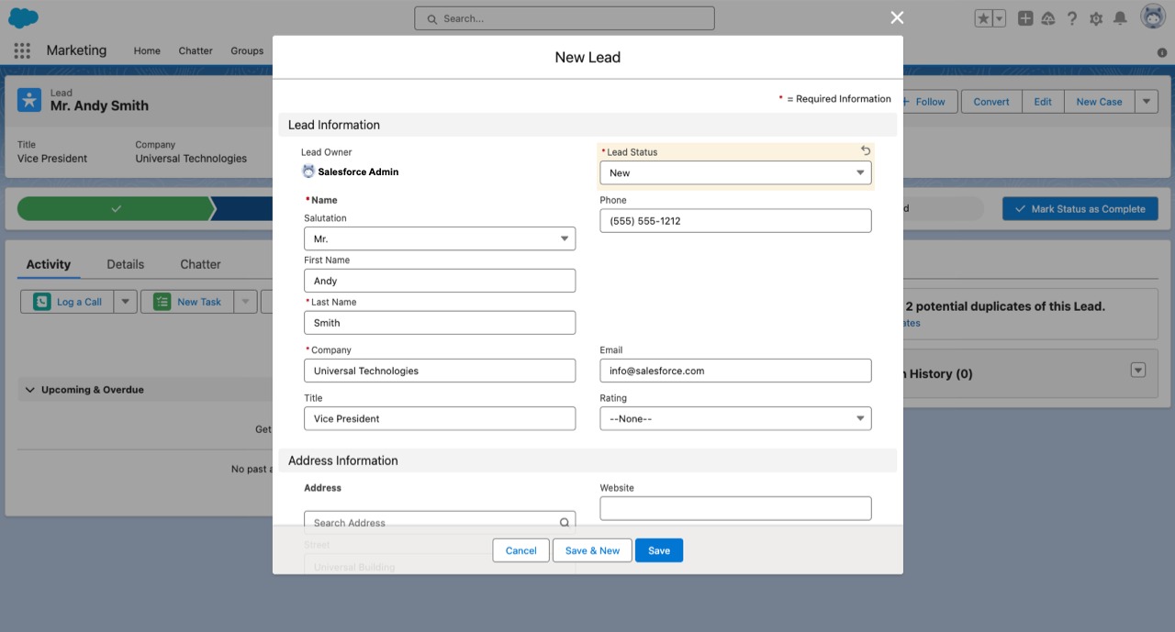Expand the Salutation dropdown
Viewport: 1175px width, 632px height.
(439, 238)
